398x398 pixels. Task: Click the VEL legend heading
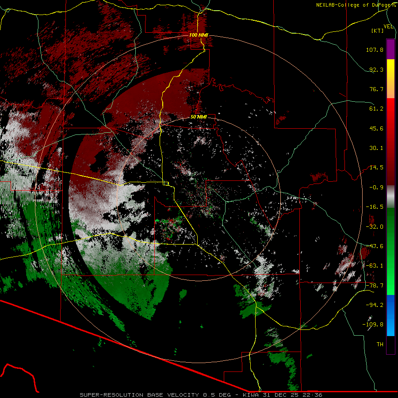388,27
